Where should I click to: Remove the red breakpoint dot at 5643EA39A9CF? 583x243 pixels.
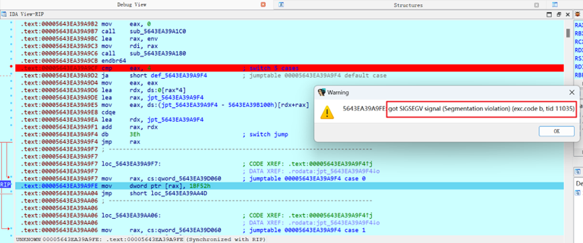tap(11, 67)
